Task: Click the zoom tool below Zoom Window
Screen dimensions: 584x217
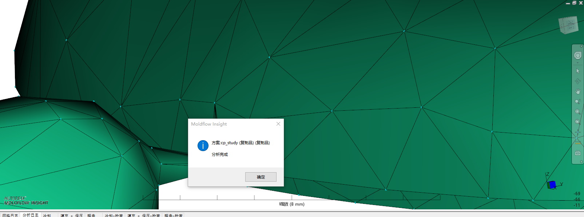Action: tap(577, 122)
